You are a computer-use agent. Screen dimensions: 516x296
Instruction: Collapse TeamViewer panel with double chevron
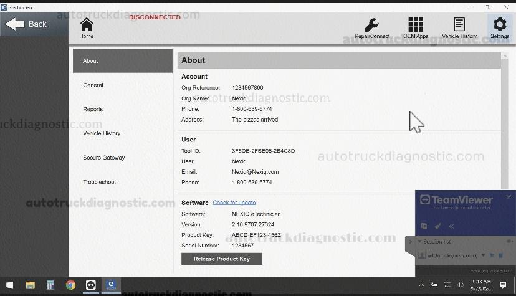coord(451,226)
